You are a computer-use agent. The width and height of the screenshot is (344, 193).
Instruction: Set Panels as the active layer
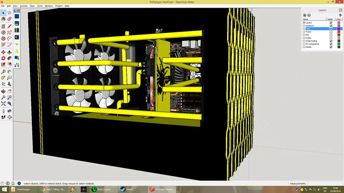click(x=304, y=47)
